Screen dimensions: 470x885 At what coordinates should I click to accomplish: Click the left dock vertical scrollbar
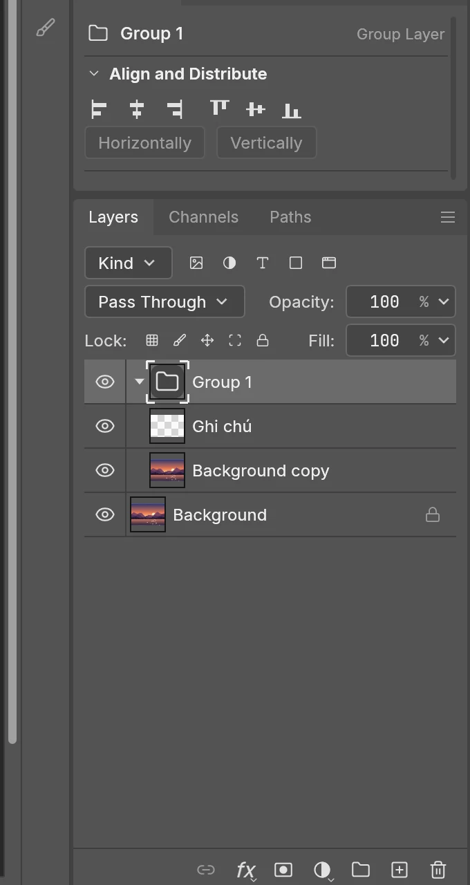coord(12,373)
